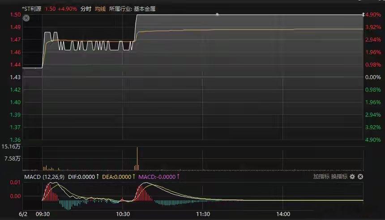Screen dimensions: 385x220
Task: Close the MACD indicator panel
Action: click(x=360, y=177)
